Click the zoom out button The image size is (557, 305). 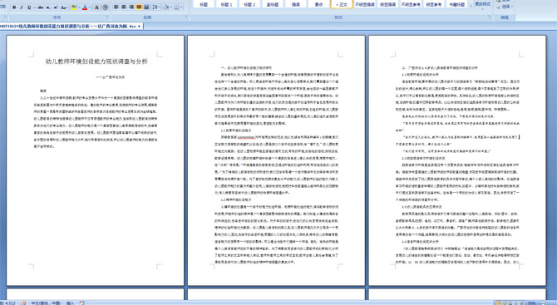pos(544,303)
